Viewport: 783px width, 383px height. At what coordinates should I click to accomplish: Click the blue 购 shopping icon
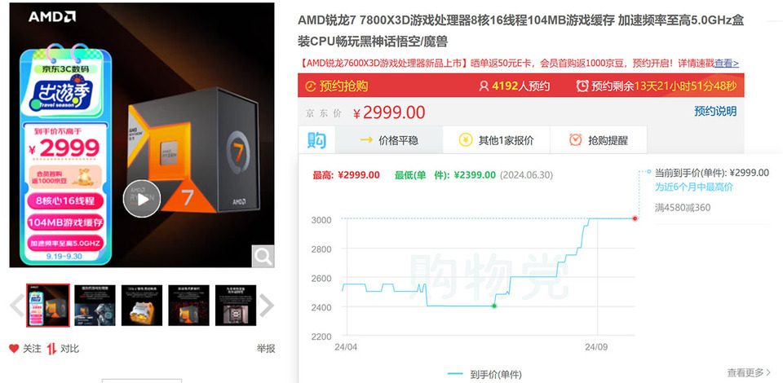[316, 140]
